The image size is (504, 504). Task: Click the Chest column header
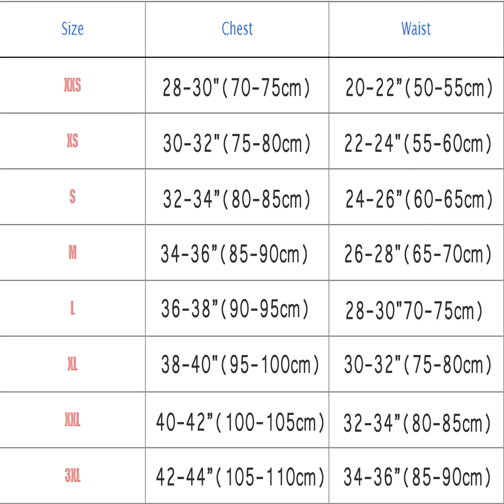point(237,29)
